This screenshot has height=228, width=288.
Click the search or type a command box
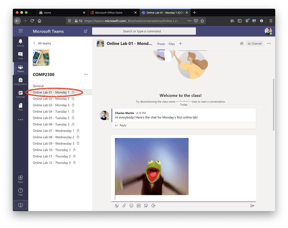click(144, 31)
